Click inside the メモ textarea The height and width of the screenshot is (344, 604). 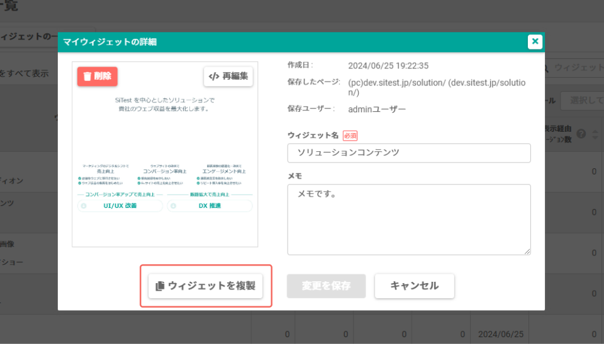[x=409, y=220]
